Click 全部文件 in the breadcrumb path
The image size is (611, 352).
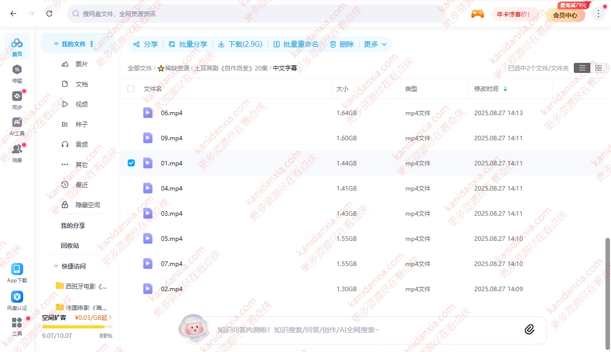tap(139, 68)
